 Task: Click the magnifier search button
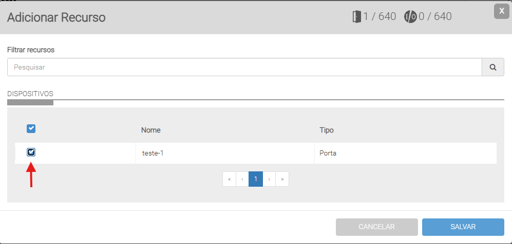493,67
